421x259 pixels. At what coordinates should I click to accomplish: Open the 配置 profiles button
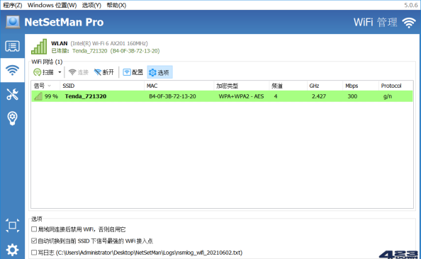tap(133, 72)
